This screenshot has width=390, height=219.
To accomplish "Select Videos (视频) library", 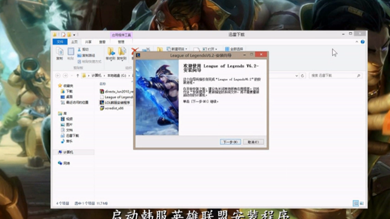I will pos(67,119).
